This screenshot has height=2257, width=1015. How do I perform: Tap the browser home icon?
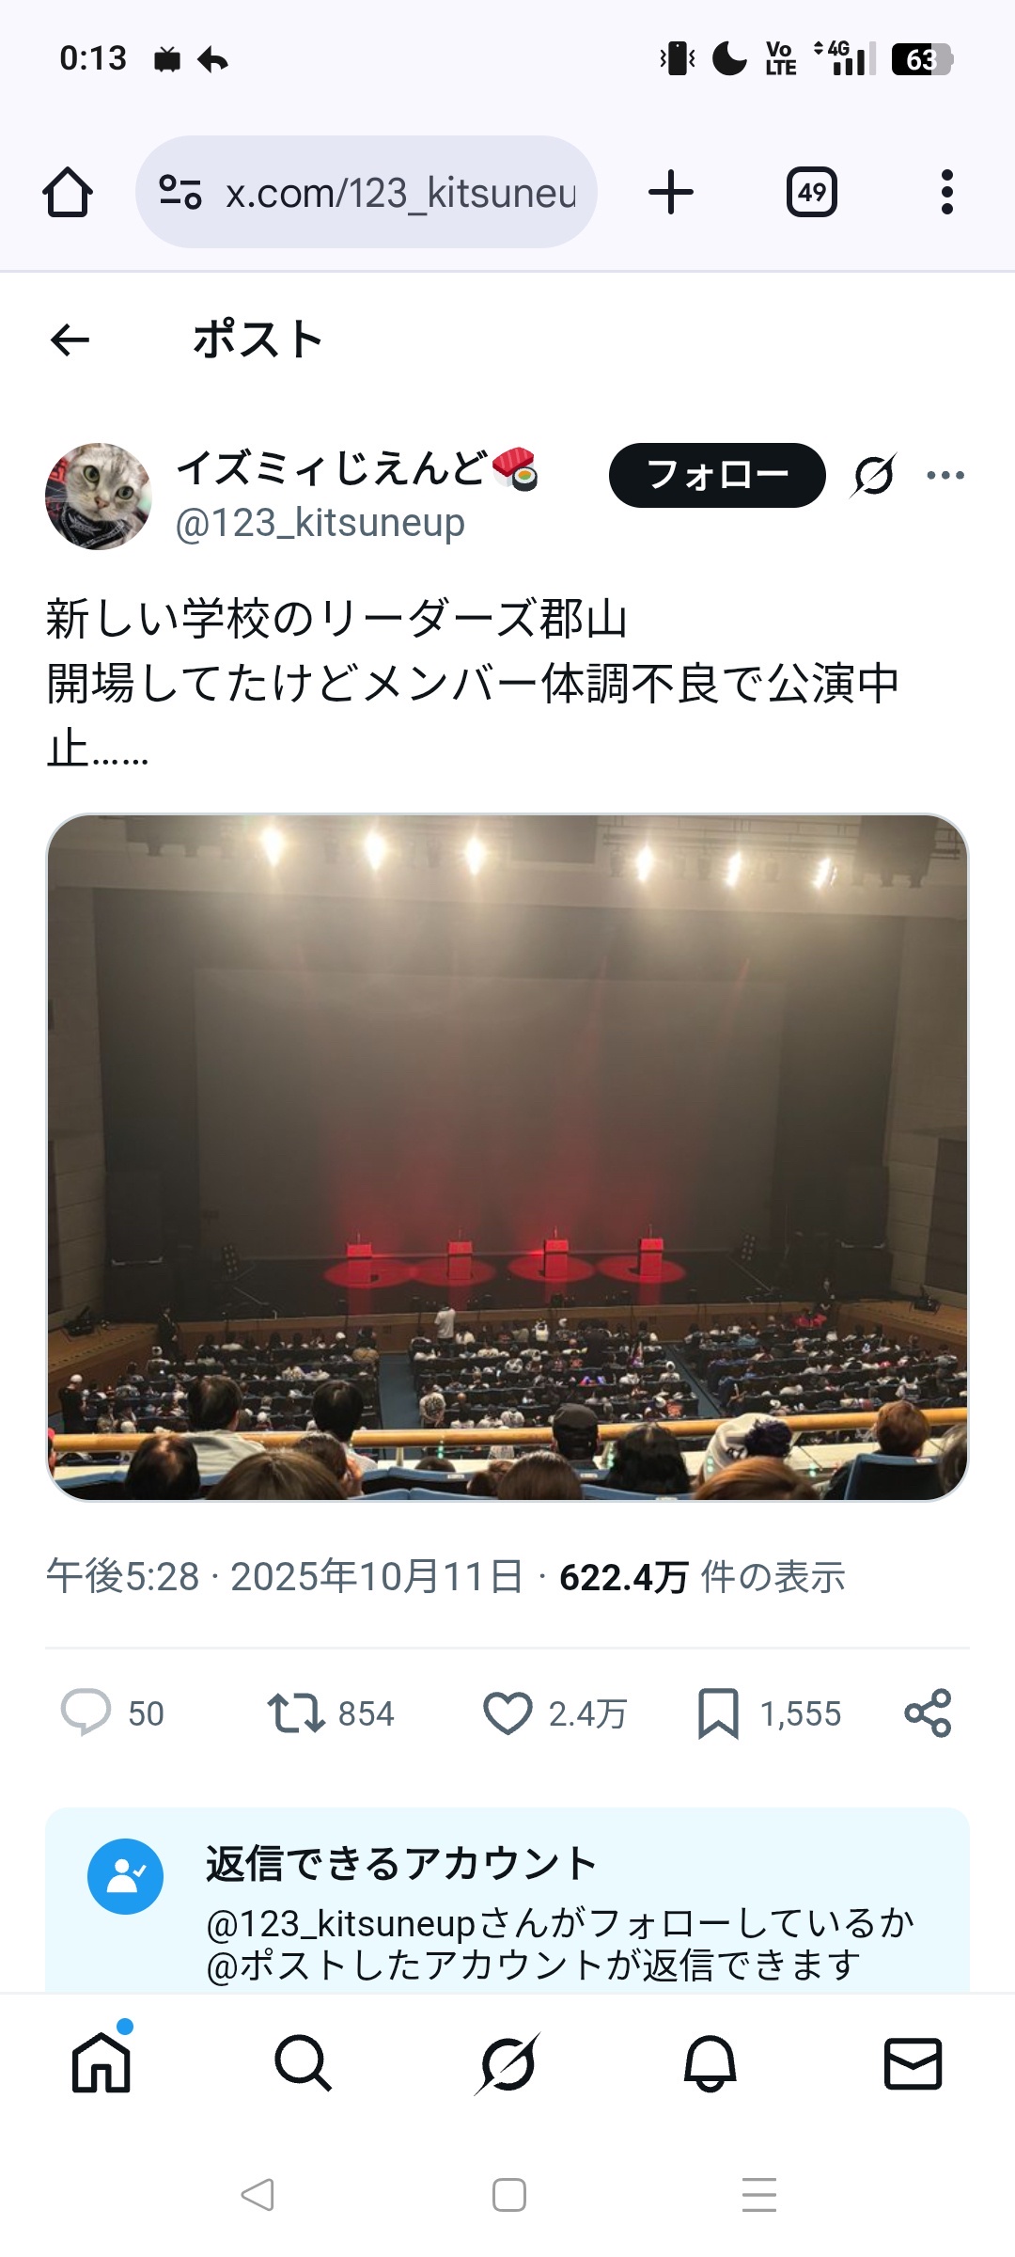68,193
